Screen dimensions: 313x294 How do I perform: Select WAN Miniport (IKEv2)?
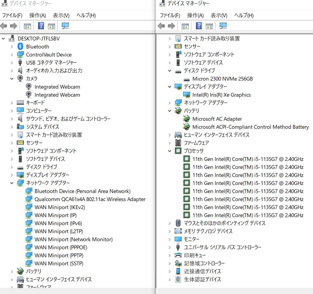(60, 207)
